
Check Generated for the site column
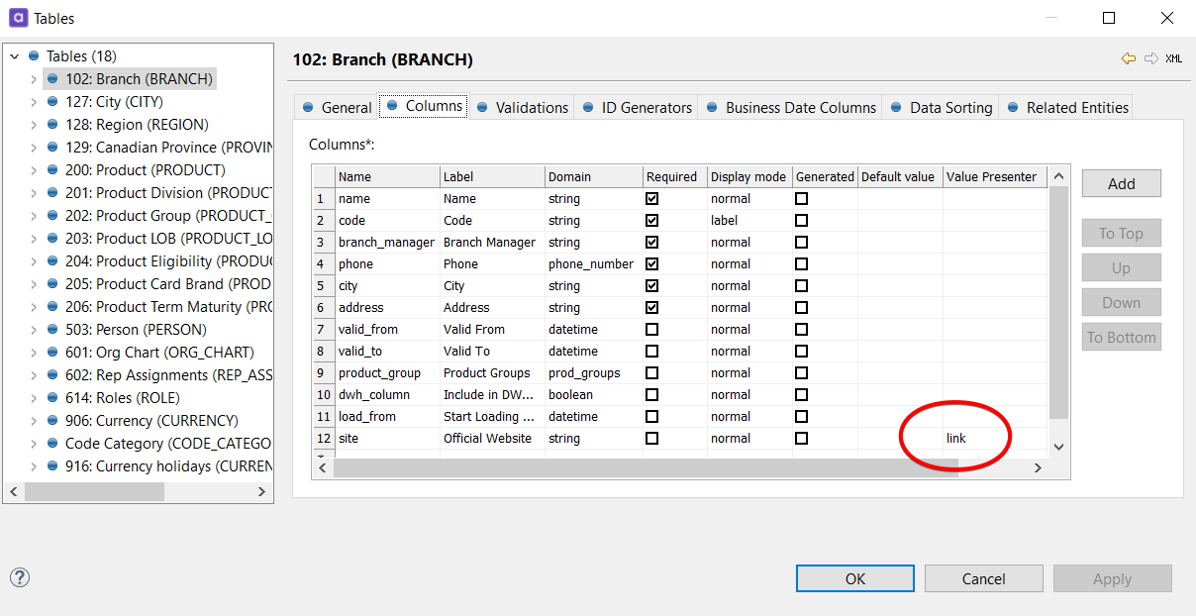pyautogui.click(x=801, y=439)
